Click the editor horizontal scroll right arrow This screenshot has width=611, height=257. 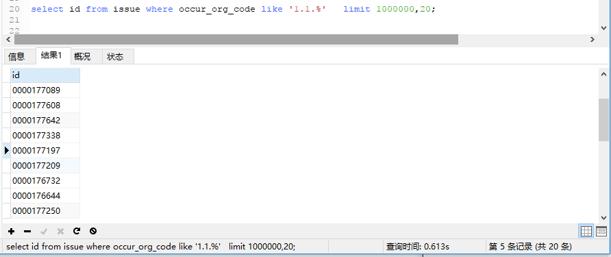point(593,39)
